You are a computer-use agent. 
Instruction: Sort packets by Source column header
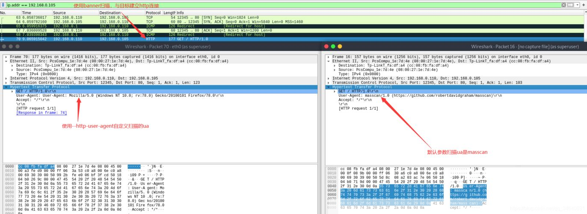pyautogui.click(x=59, y=13)
